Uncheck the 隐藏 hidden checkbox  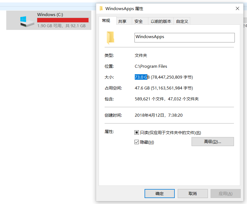coord(137,142)
